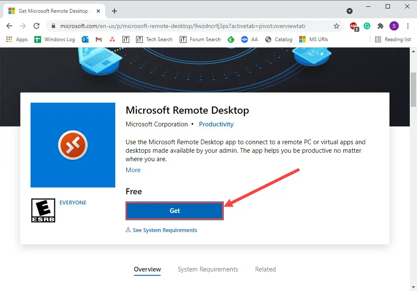Open the unlabeled iT bookmark icon
417x291 pixels.
[x=126, y=39]
